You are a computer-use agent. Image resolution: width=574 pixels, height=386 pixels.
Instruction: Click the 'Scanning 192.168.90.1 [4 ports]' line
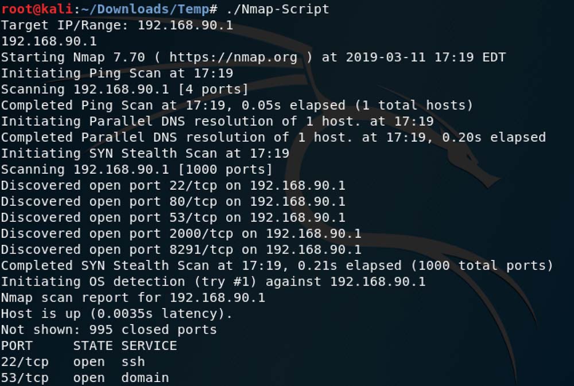(125, 89)
